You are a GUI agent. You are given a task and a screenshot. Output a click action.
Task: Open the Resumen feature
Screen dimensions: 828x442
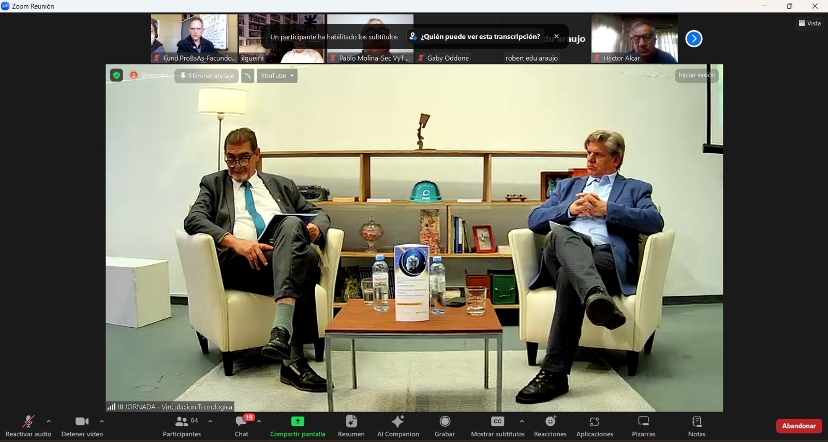351,426
